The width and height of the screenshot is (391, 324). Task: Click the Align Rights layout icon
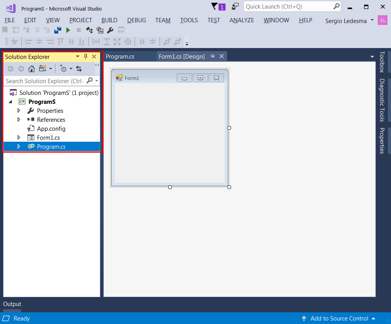coord(50,42)
